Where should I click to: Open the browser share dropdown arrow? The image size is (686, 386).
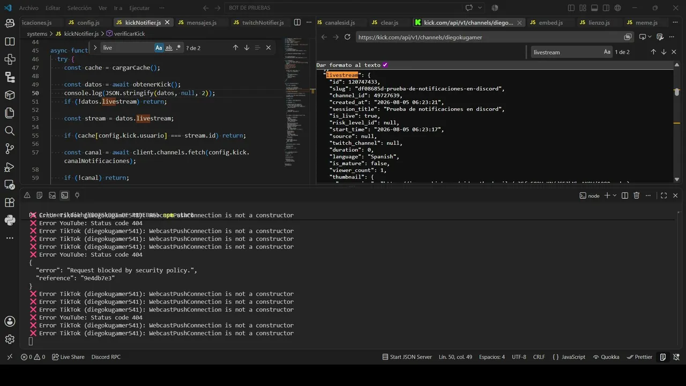point(650,37)
